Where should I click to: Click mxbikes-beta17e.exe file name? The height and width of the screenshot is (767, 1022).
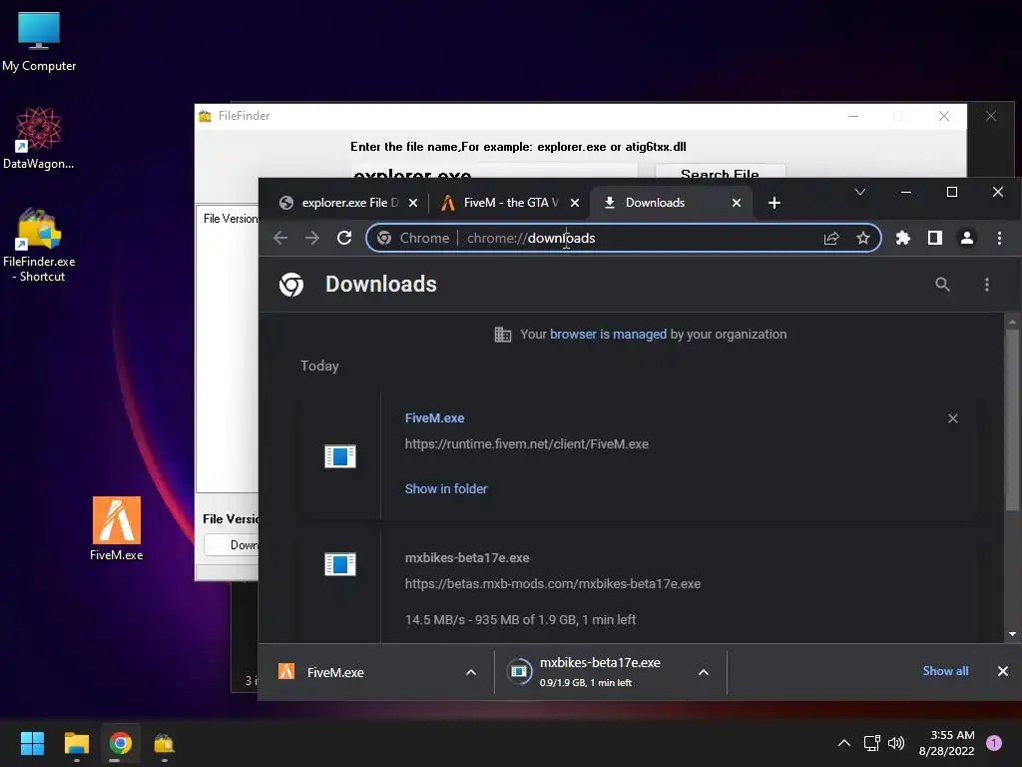[467, 558]
